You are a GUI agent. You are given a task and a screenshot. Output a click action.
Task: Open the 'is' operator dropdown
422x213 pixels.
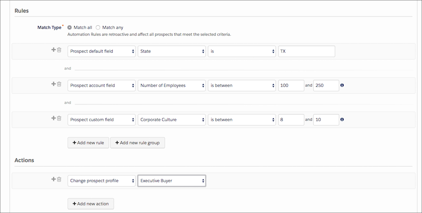coord(242,51)
